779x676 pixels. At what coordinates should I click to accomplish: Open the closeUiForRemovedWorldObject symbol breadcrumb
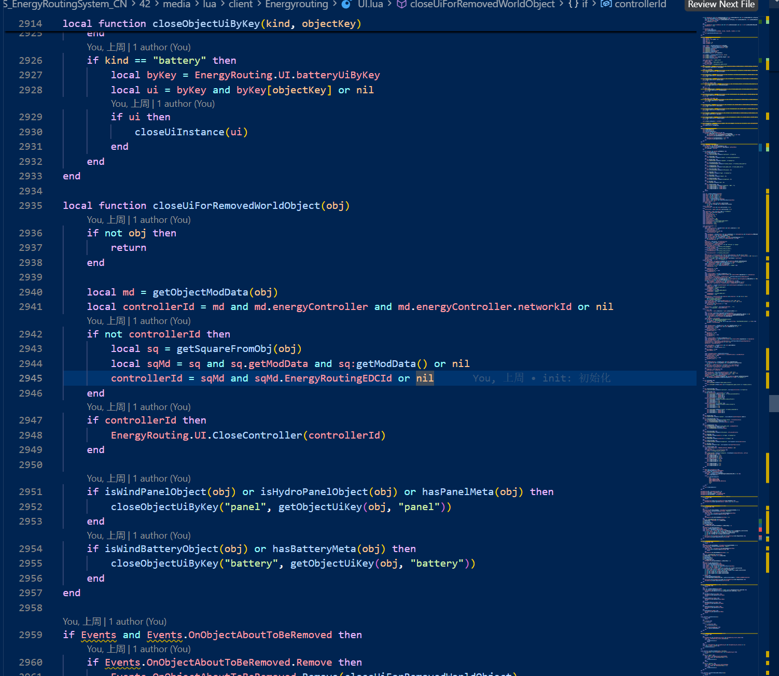[x=482, y=5]
